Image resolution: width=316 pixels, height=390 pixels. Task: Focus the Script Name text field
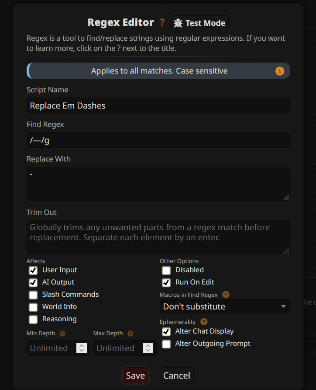coord(158,105)
